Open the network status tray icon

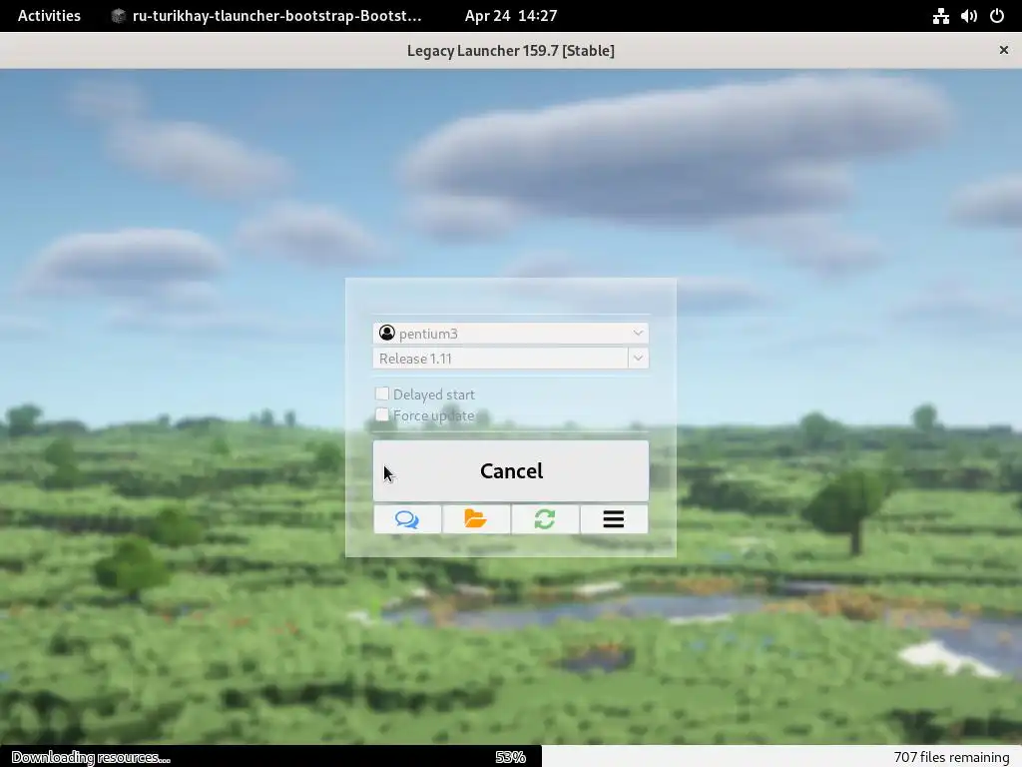(940, 16)
